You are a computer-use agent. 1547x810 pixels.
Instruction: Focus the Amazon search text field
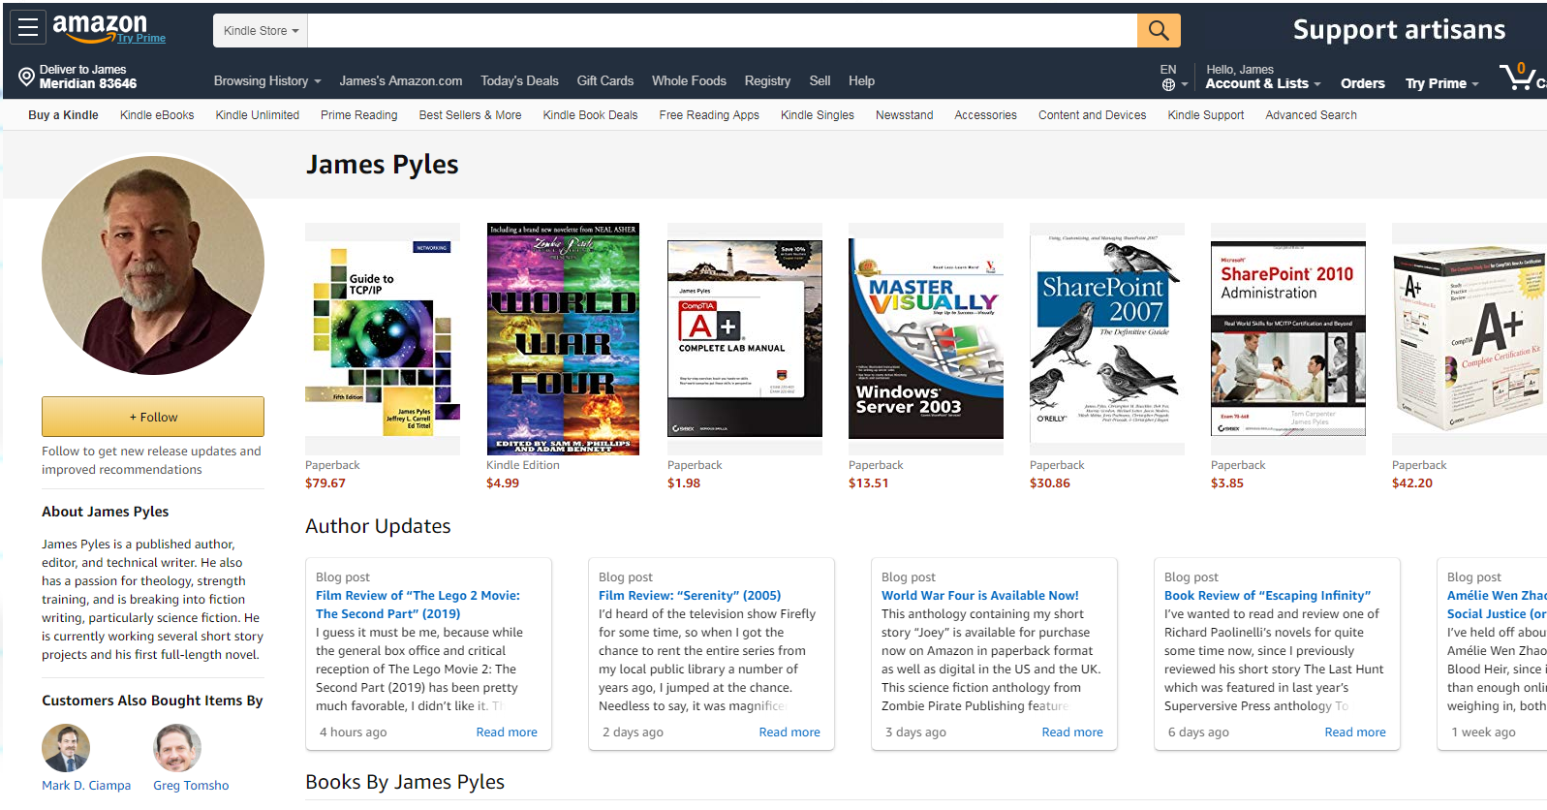[x=722, y=31]
